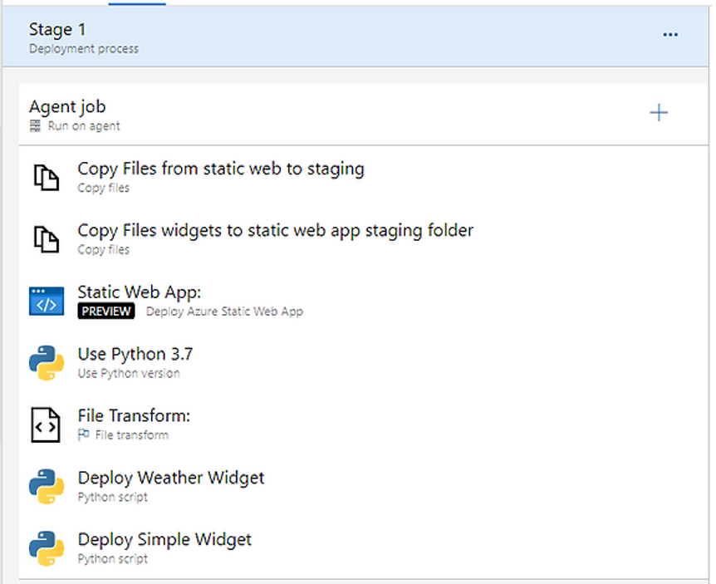Click Copy Files from static web icon
Image resolution: width=716 pixels, height=584 pixels.
point(47,177)
